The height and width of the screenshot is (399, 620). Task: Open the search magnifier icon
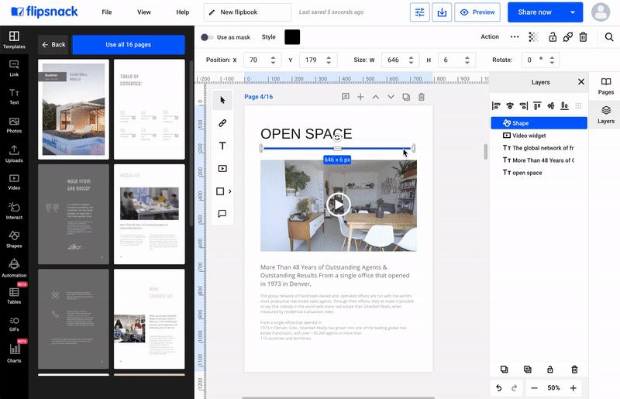(x=609, y=37)
